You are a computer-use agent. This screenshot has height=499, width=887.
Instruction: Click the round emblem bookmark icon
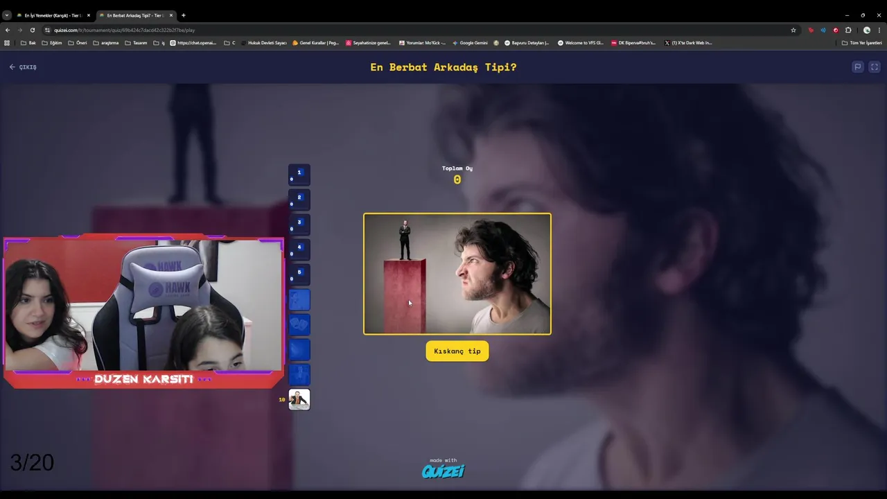(496, 43)
